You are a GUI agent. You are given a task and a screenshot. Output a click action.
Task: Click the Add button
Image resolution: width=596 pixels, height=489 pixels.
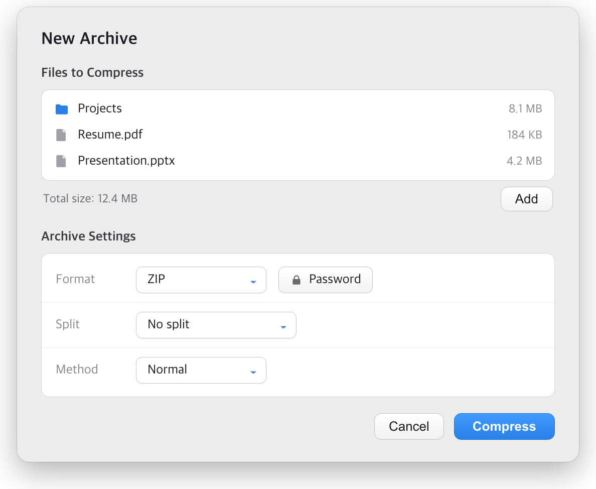click(x=526, y=199)
